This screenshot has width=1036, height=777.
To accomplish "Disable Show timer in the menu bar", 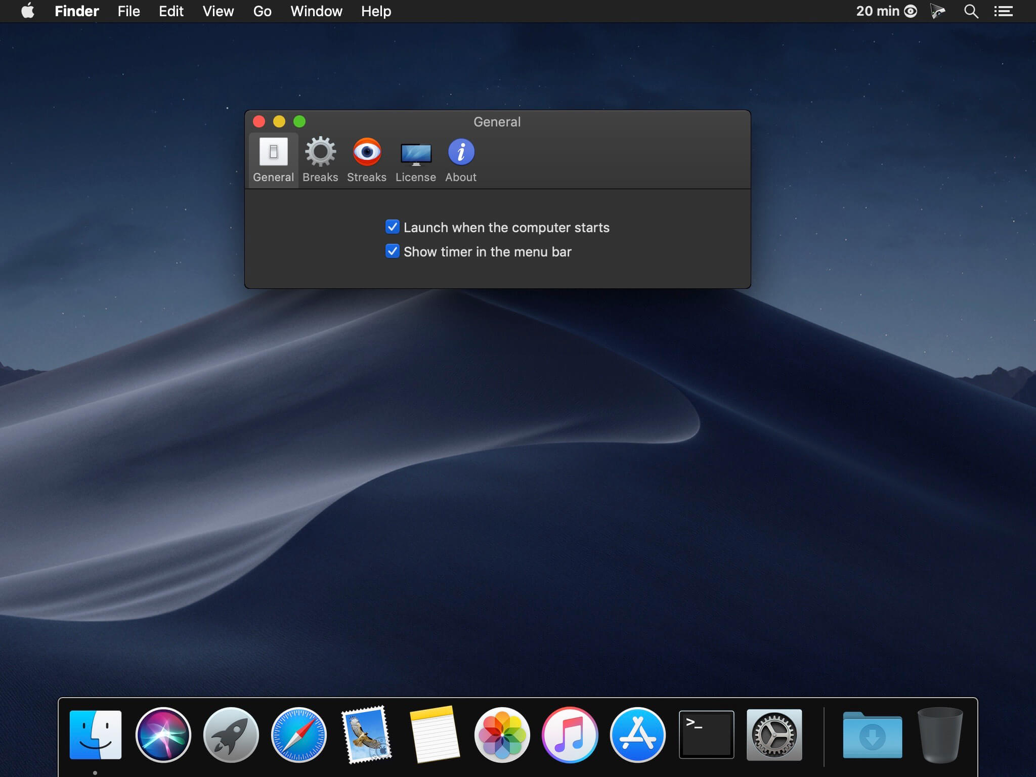I will click(393, 251).
